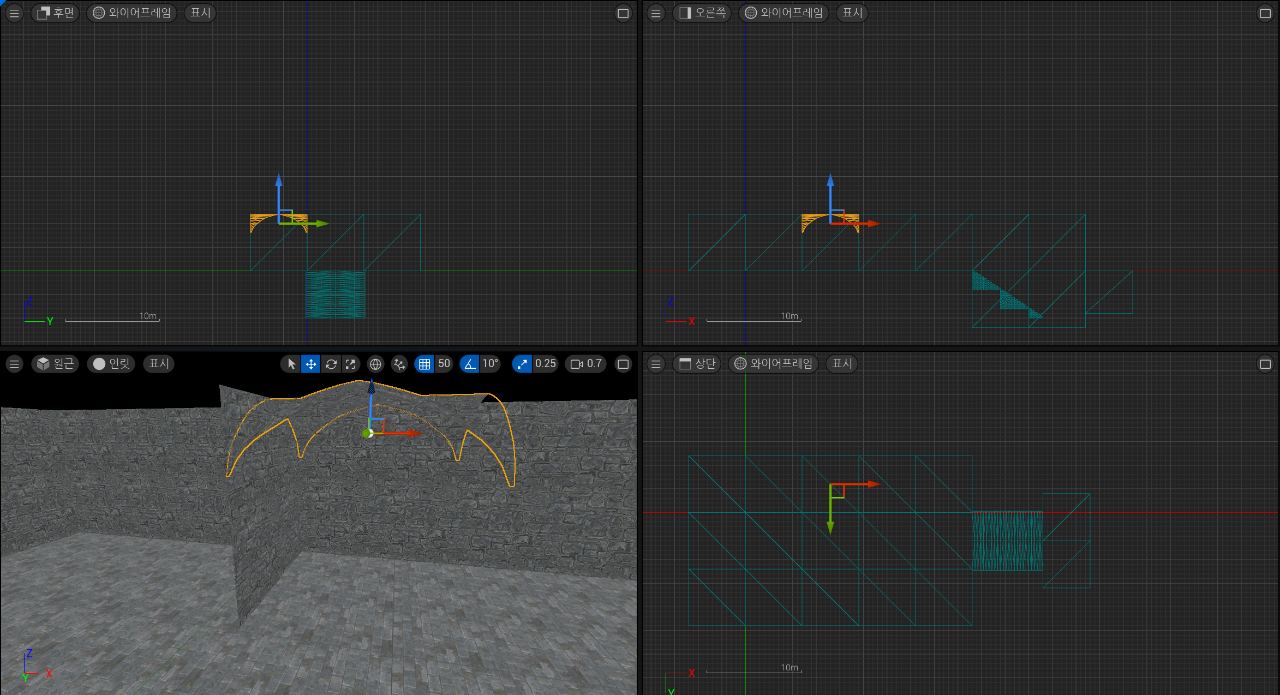
Task: Activate the translate (move) tool
Action: point(311,364)
